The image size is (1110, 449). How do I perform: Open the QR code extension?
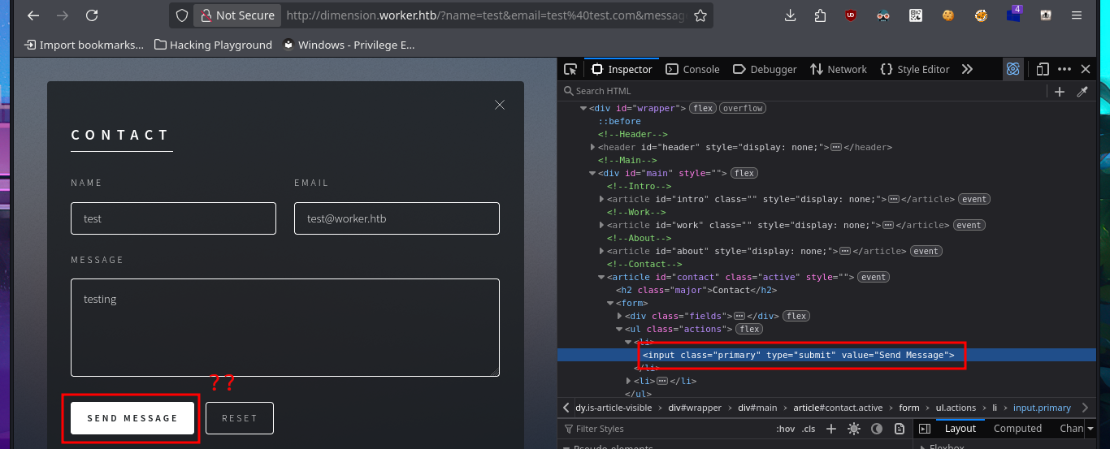916,15
